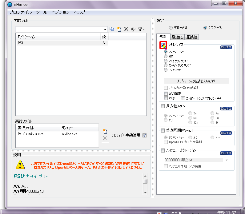The image size is (245, 214).
Task: Switch to the 強調 tab
Action: click(163, 37)
